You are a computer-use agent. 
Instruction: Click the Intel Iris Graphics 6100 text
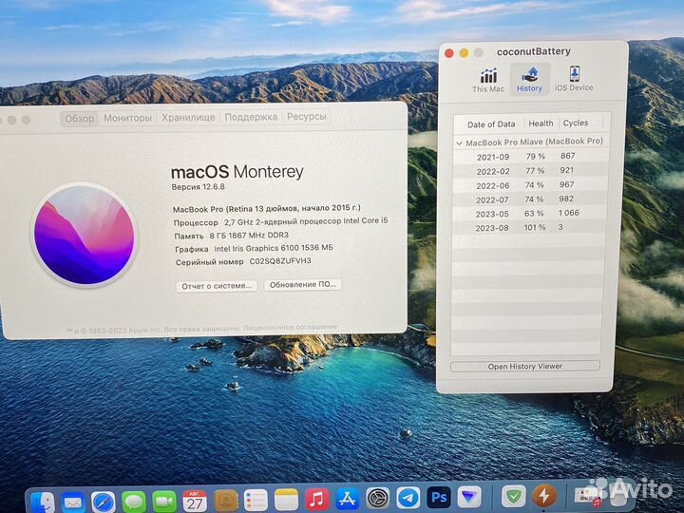click(x=274, y=248)
